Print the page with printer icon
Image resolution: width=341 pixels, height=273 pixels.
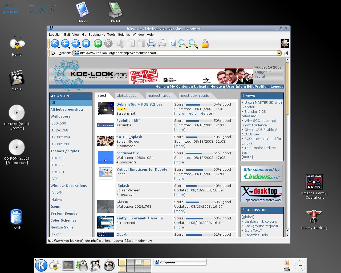[151, 43]
